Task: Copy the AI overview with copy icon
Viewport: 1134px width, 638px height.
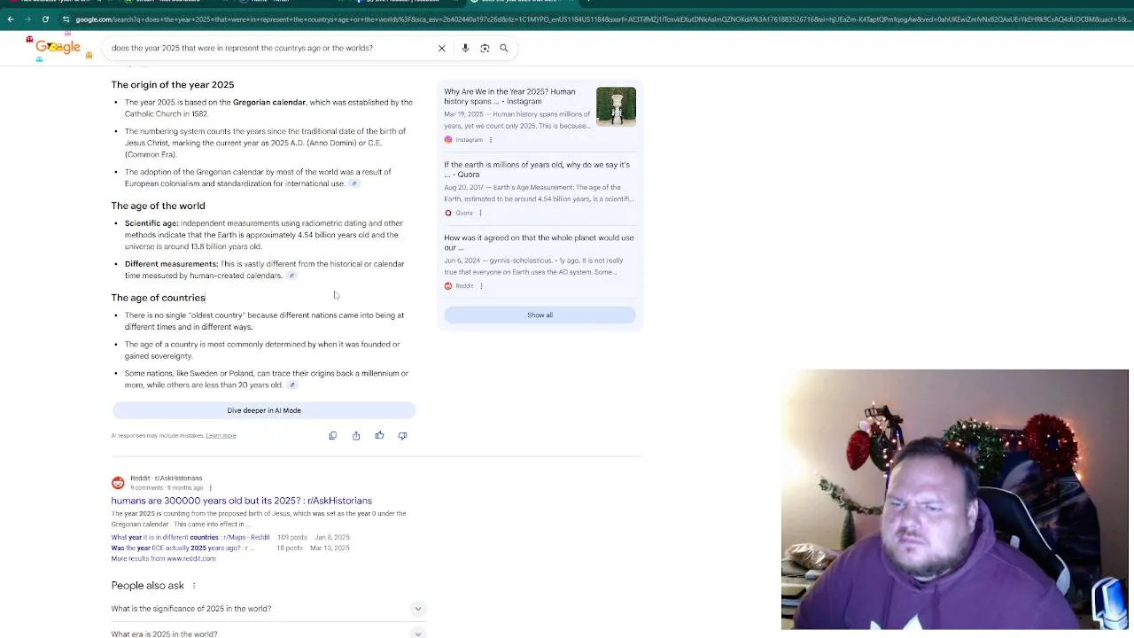Action: [x=333, y=436]
